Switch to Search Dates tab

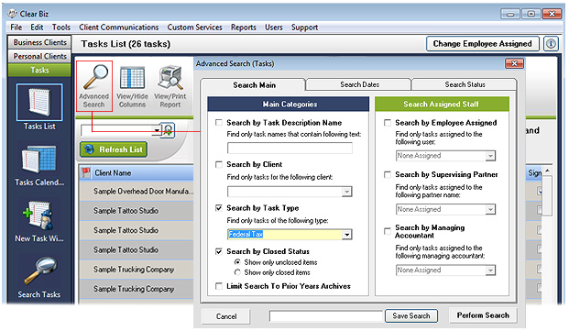[x=359, y=84]
